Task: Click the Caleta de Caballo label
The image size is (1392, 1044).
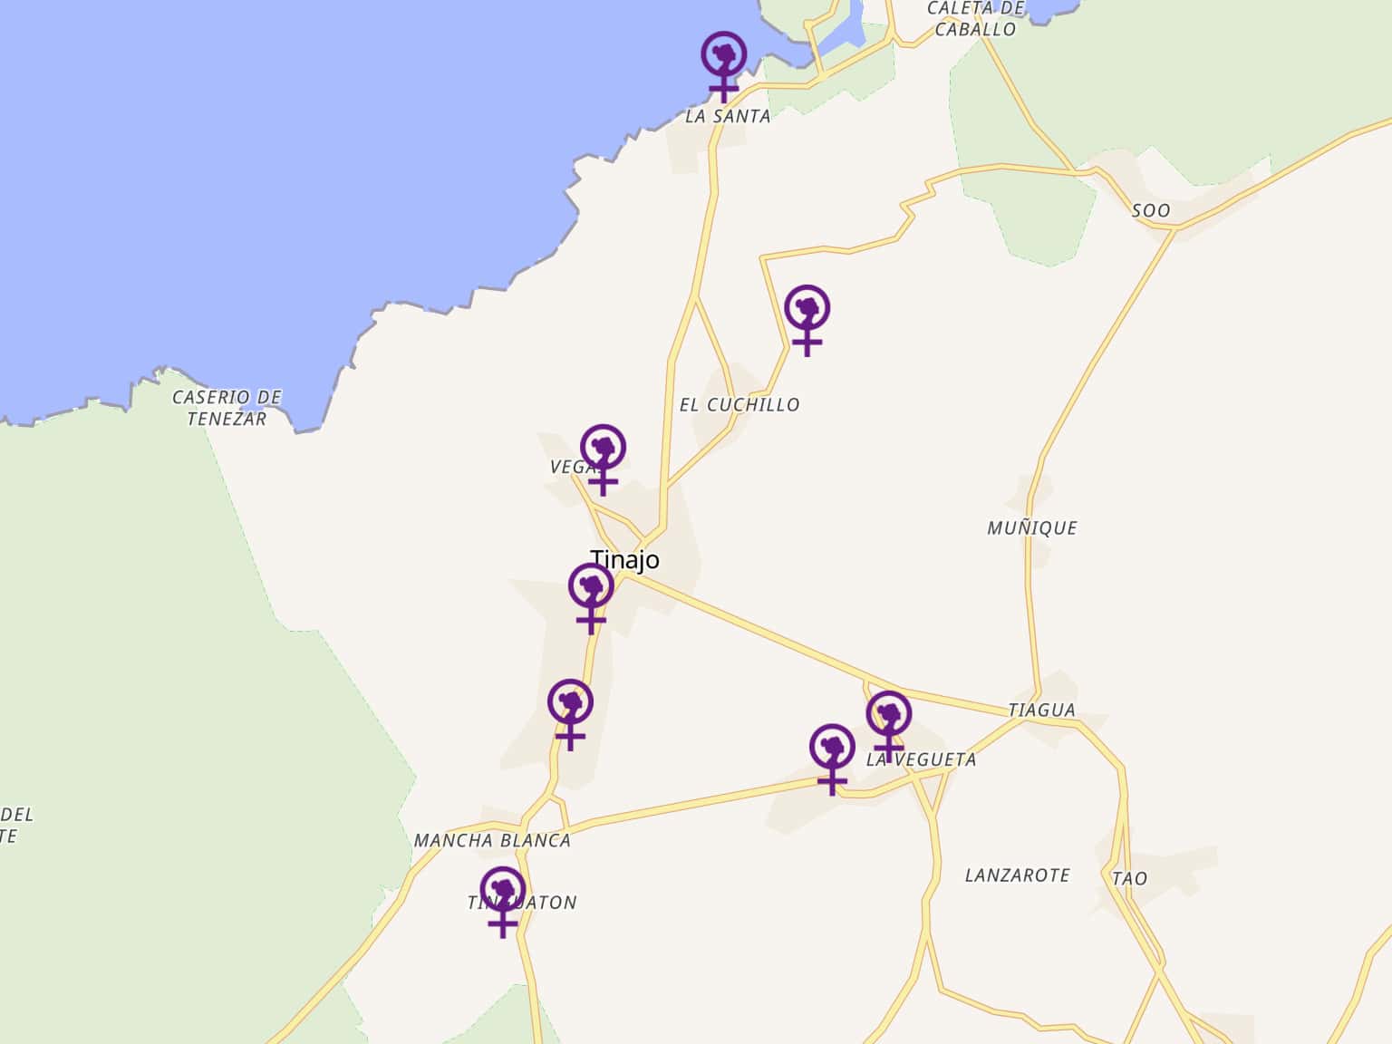Action: pos(975,19)
